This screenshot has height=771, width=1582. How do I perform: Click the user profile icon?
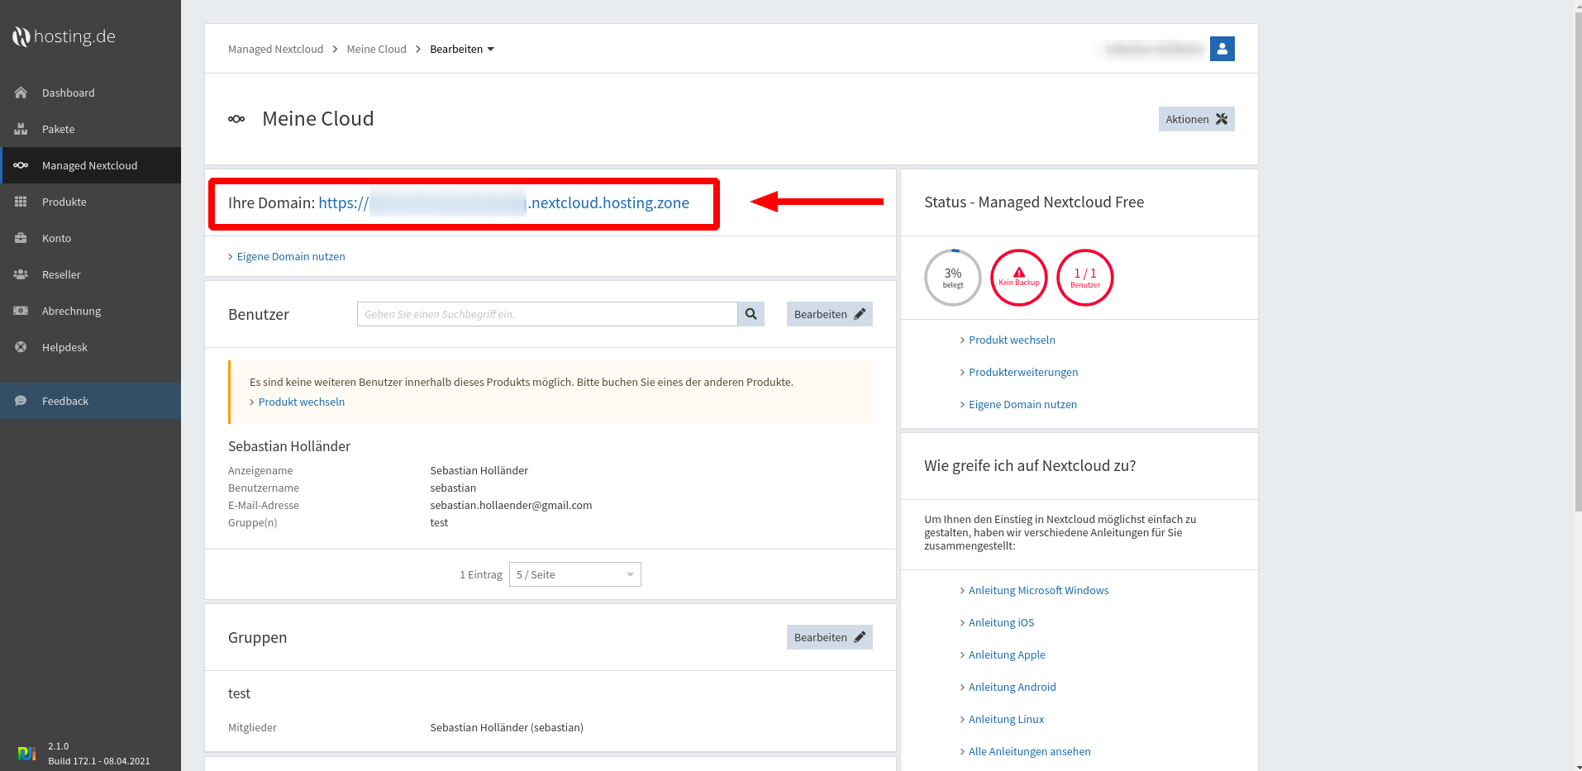[x=1222, y=49]
